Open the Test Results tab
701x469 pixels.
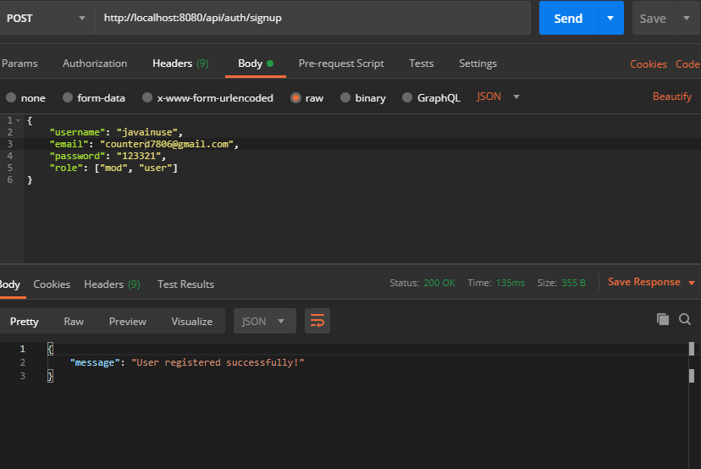[185, 284]
